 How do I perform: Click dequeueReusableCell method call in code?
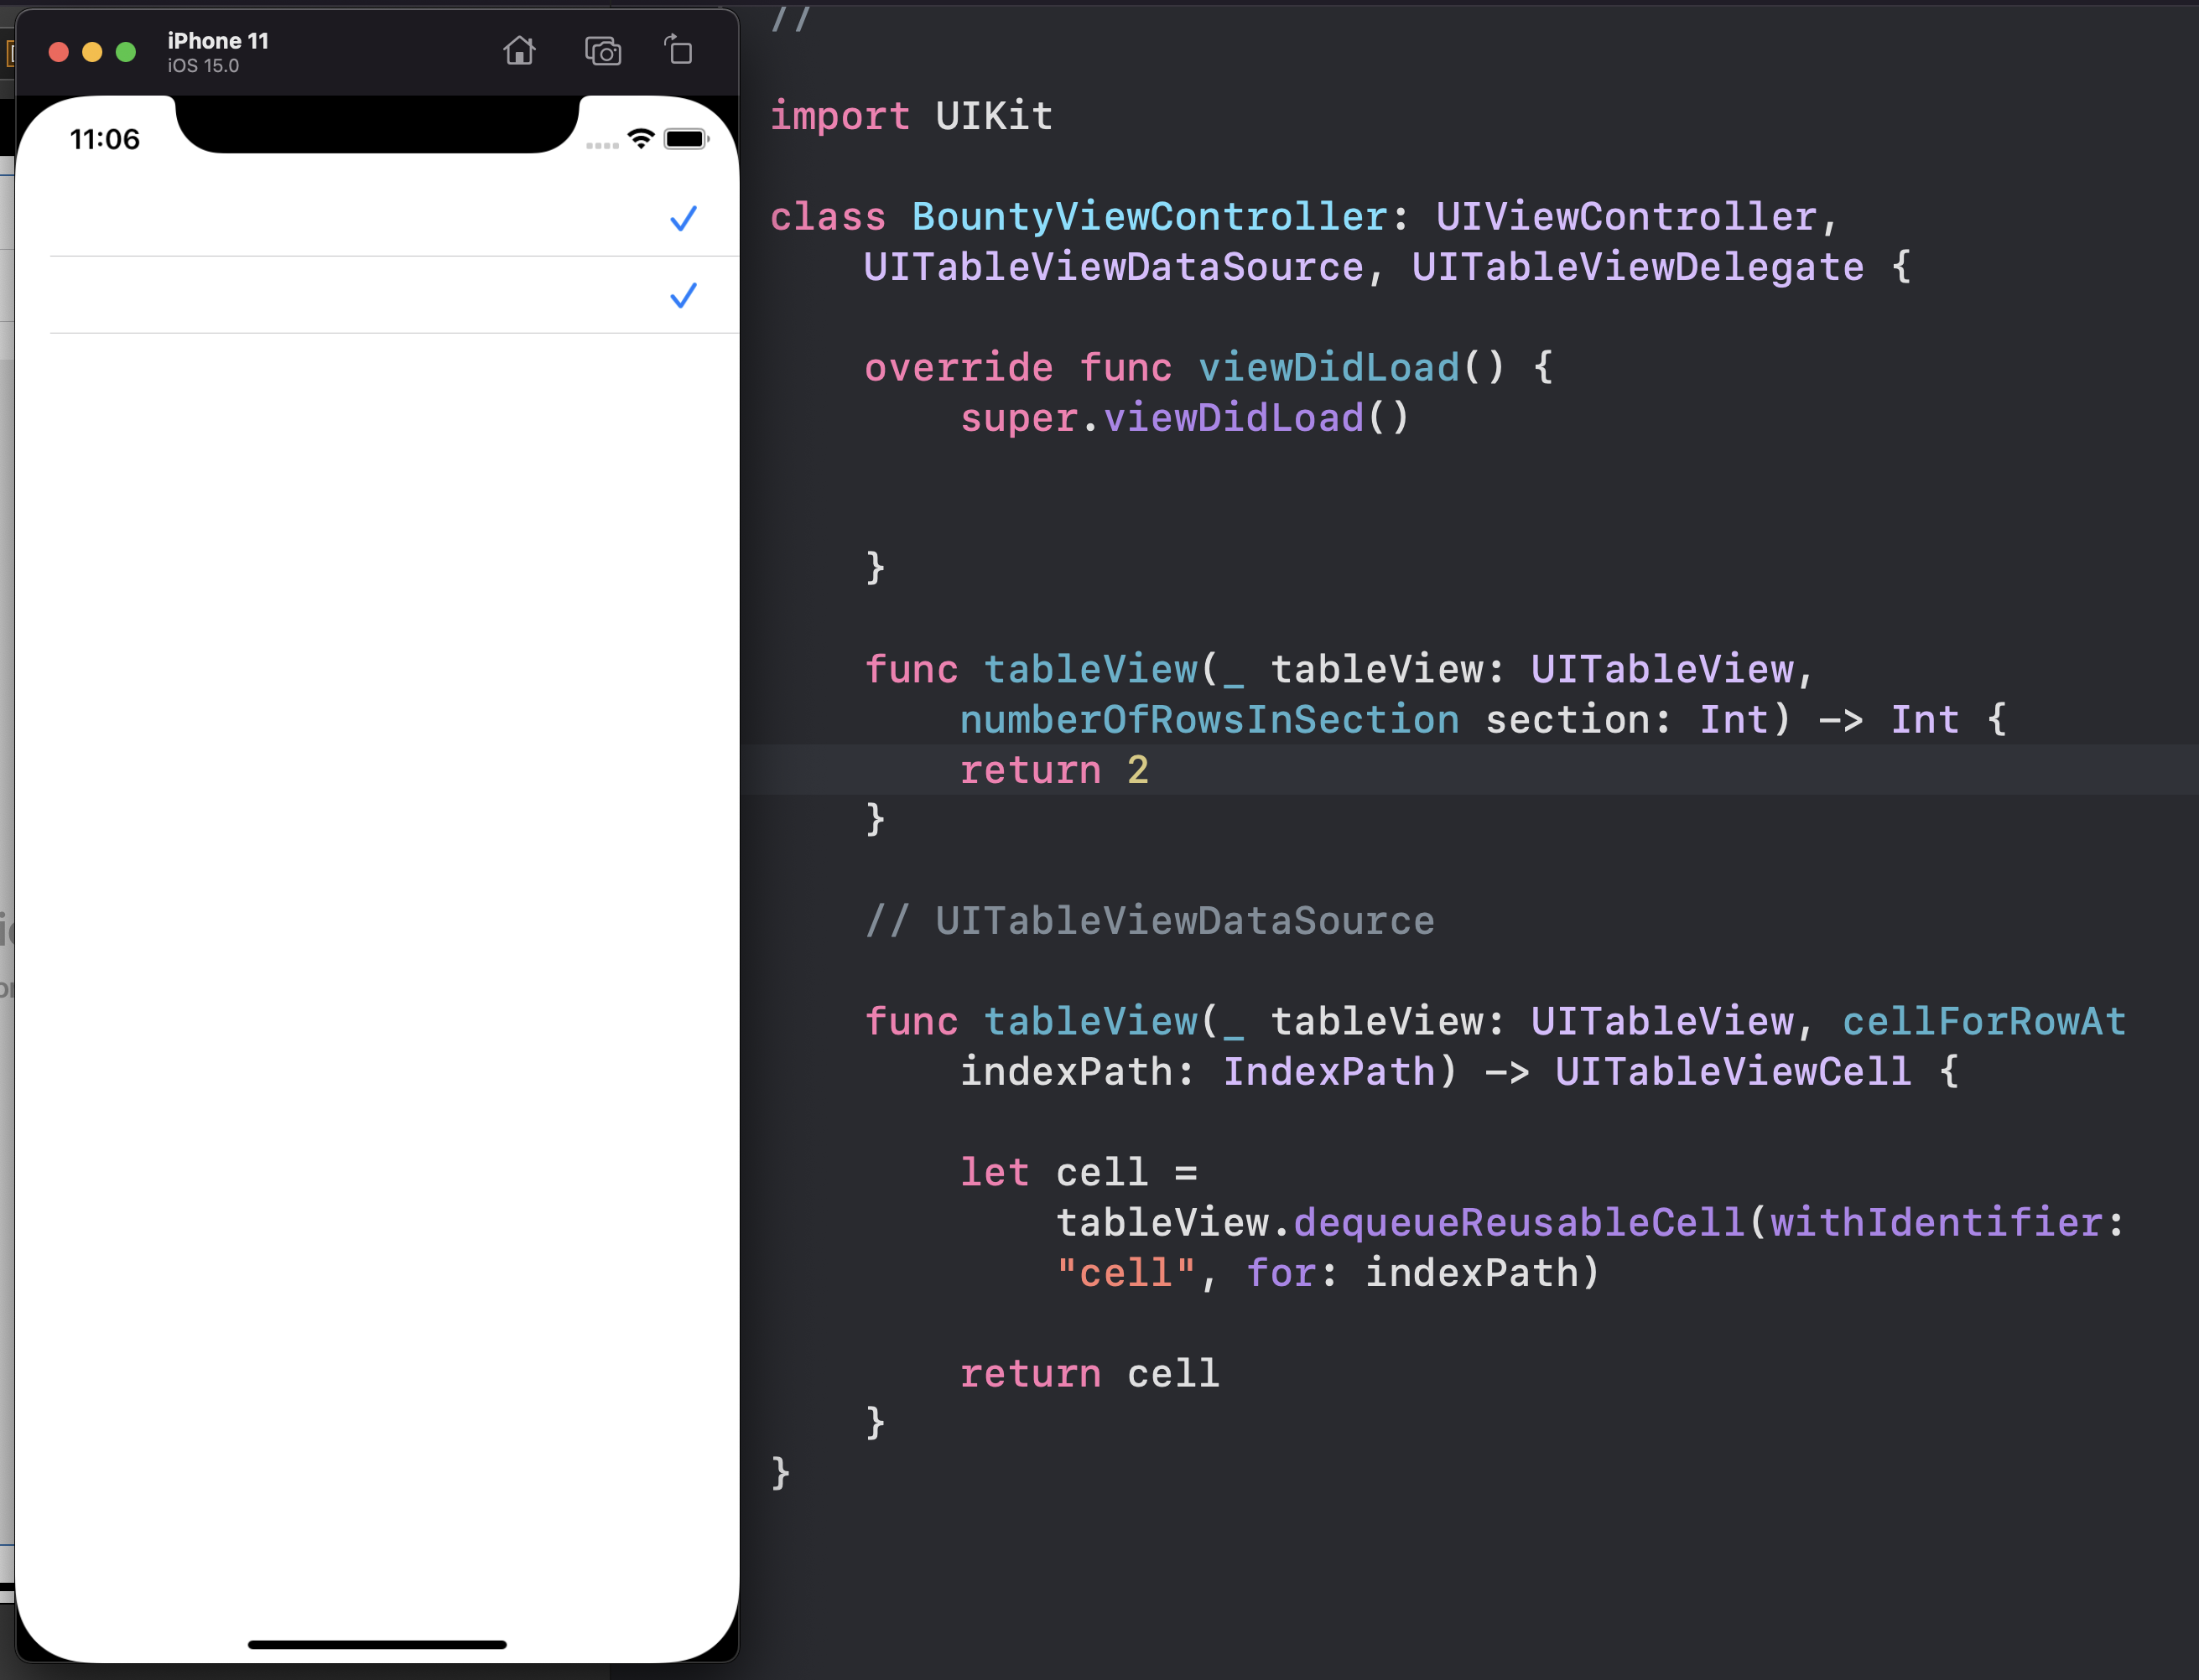(x=1518, y=1222)
